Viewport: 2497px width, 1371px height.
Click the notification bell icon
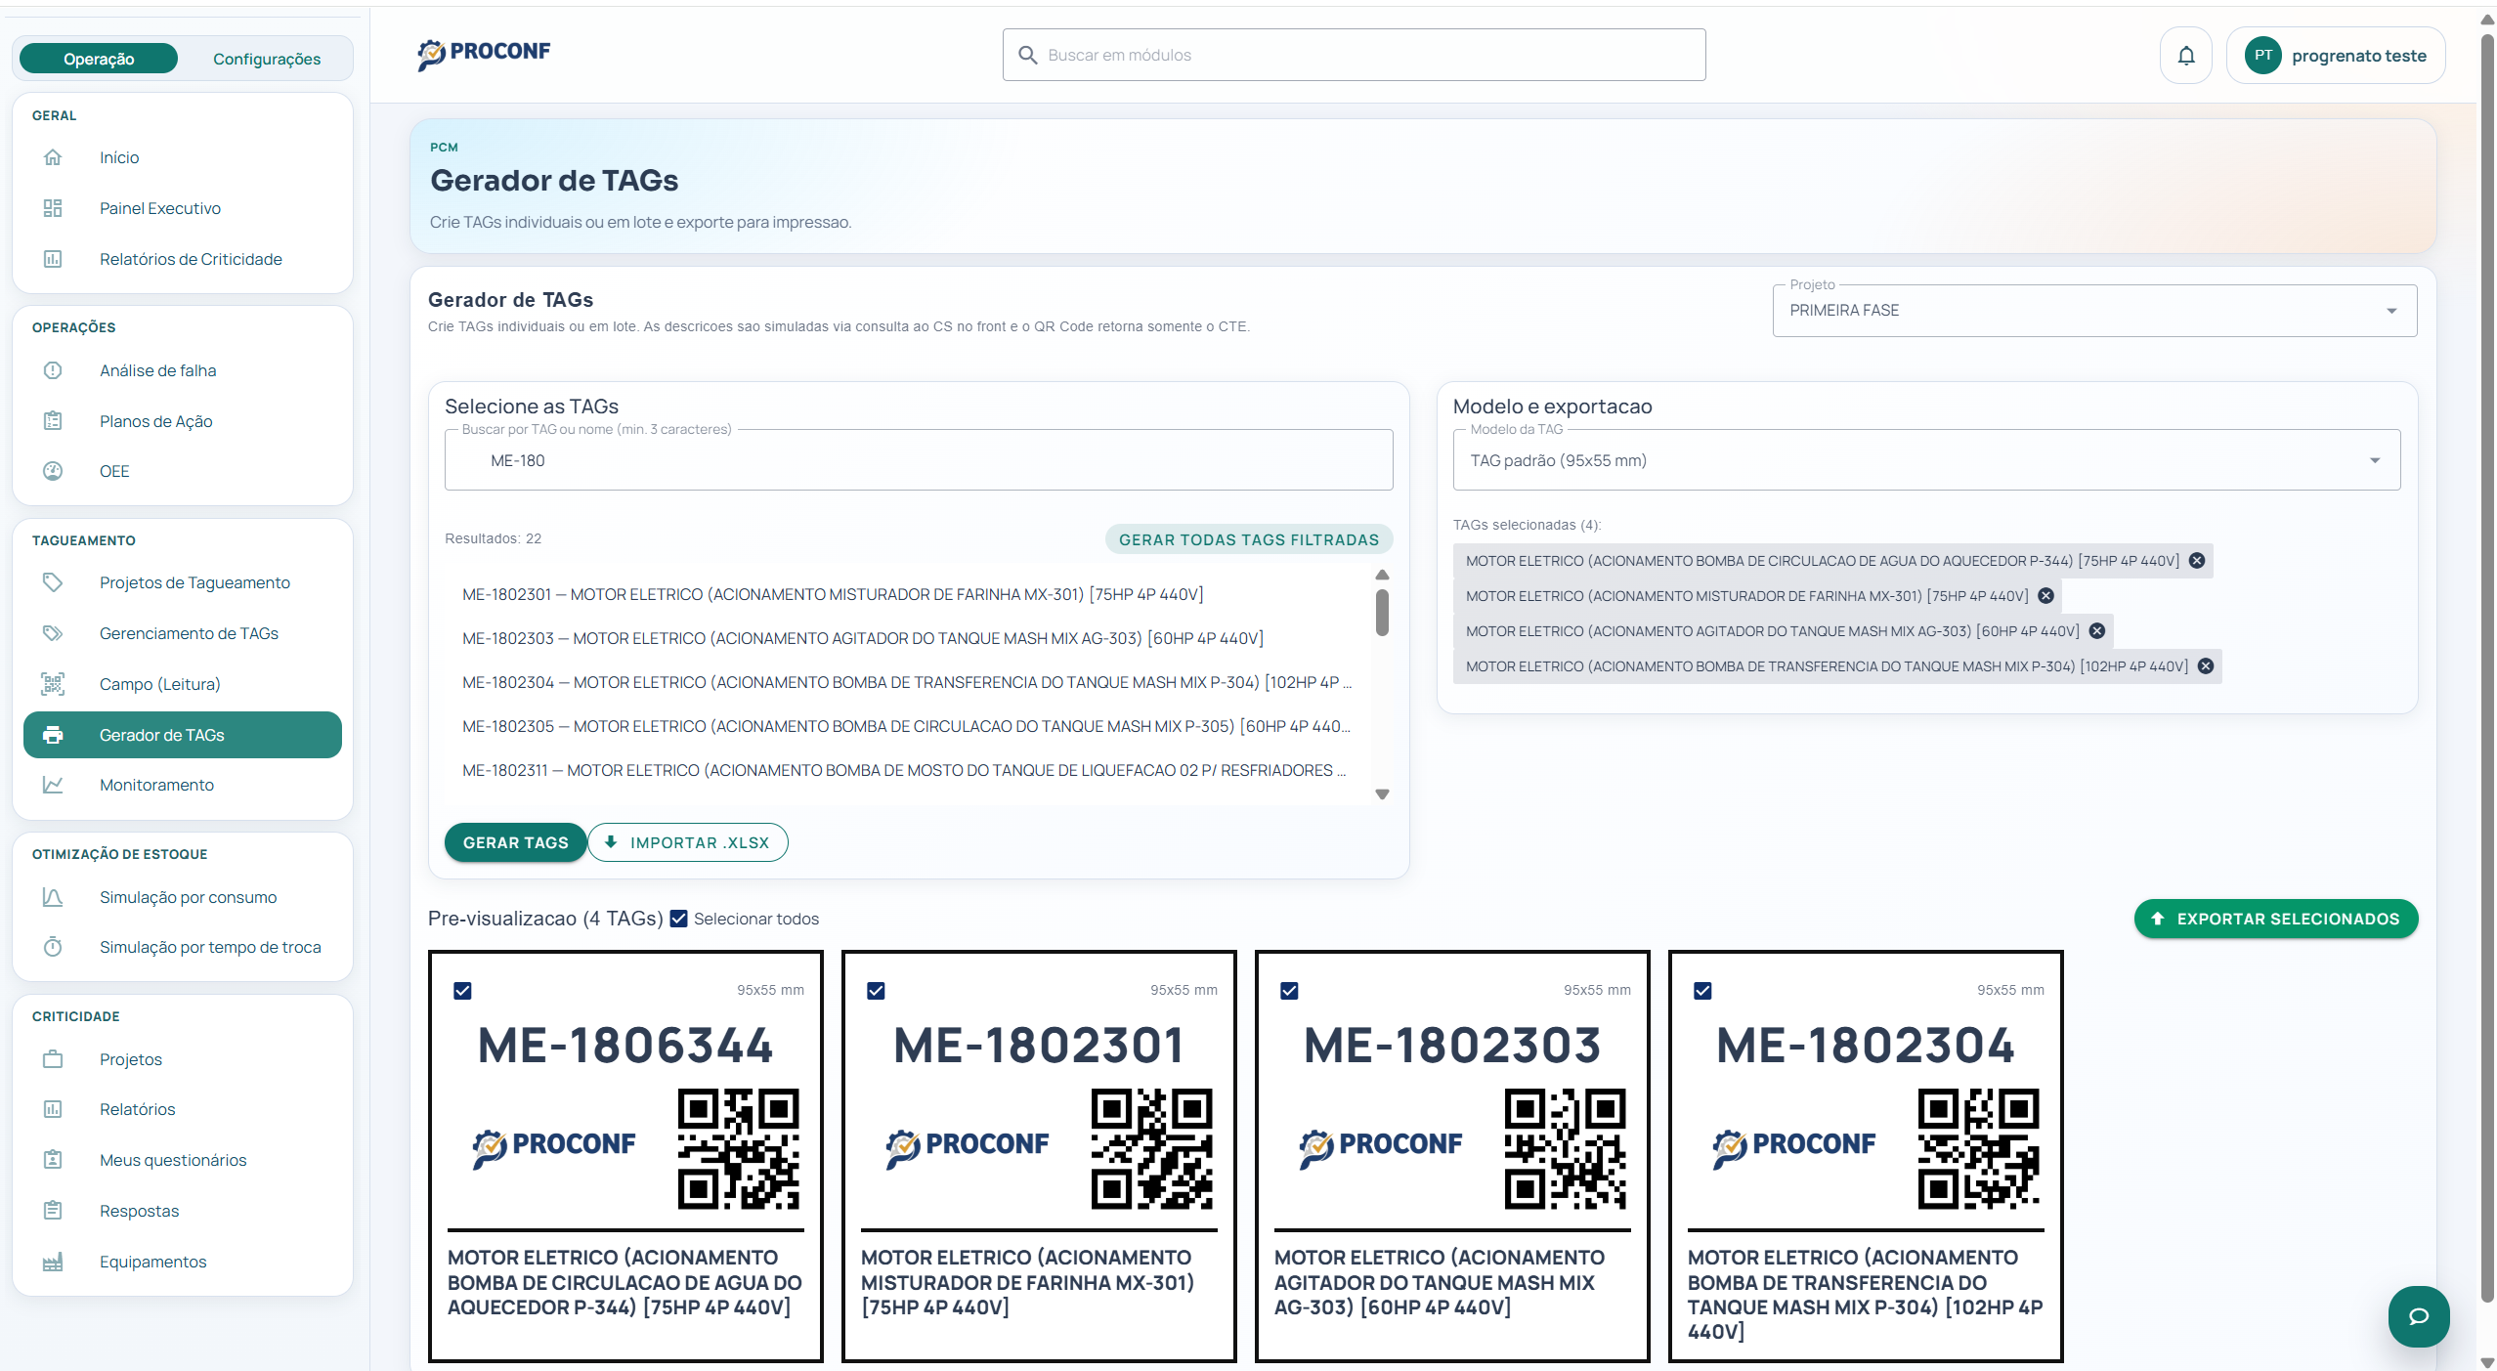2185,56
